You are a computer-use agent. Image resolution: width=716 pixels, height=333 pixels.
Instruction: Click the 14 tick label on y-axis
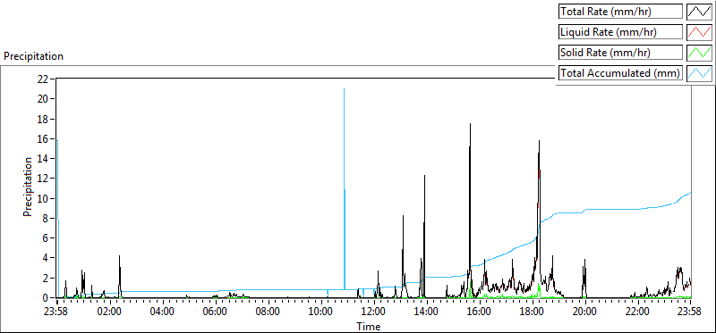[x=43, y=159]
